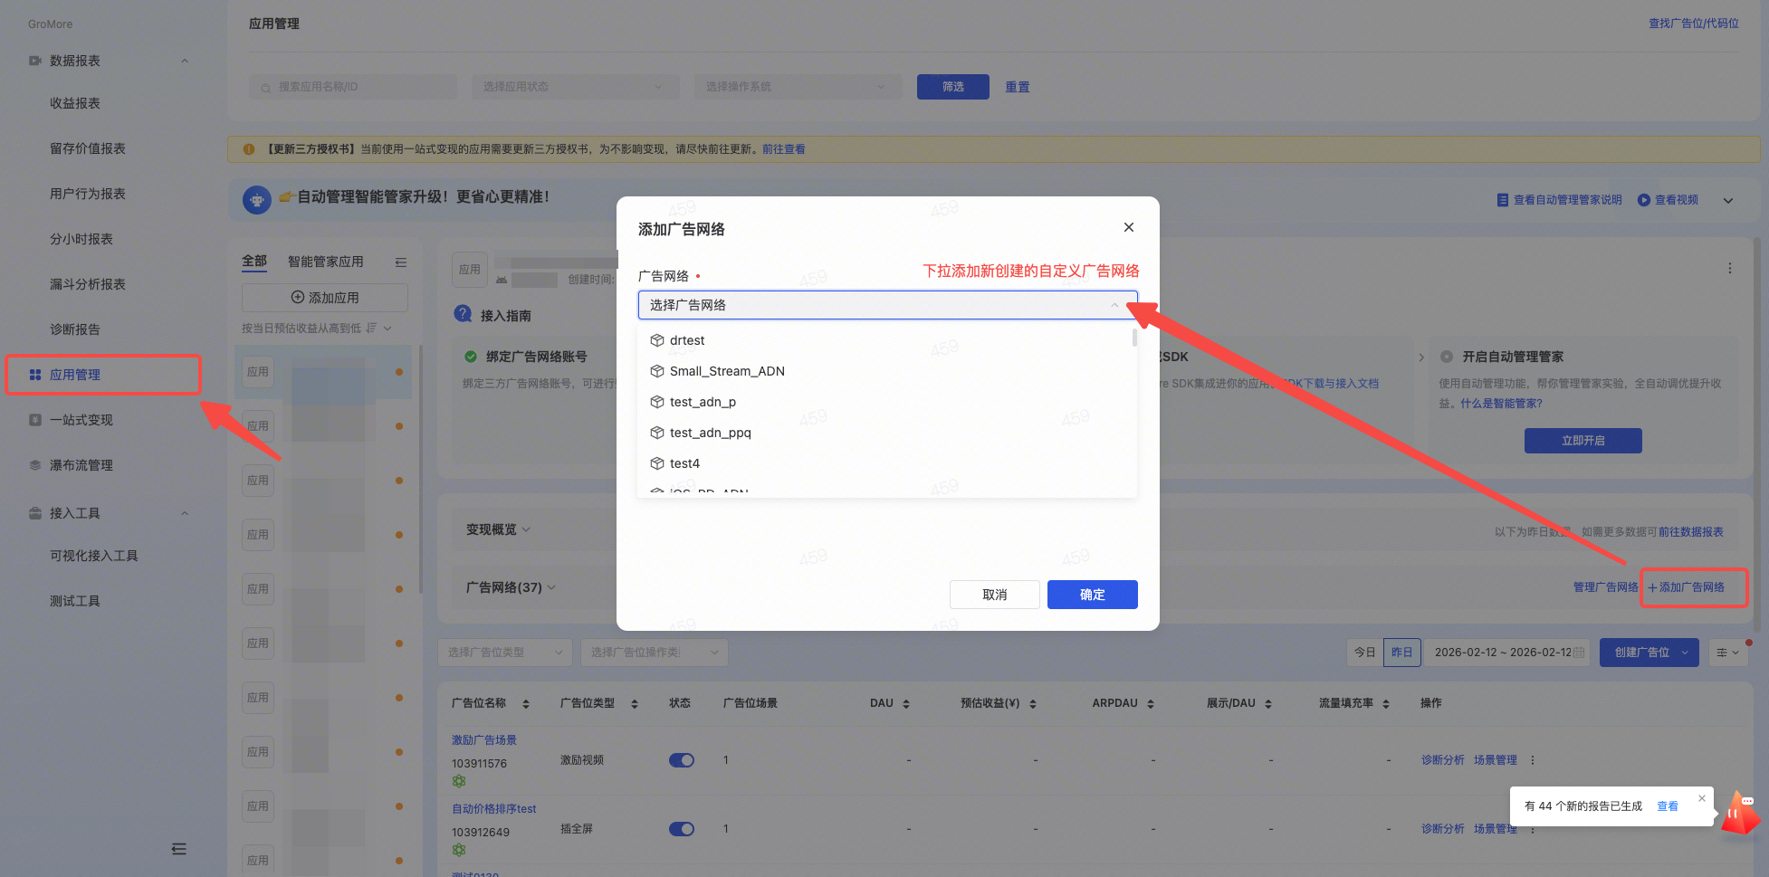Click the red floating assistant icon
The width and height of the screenshot is (1769, 877).
click(1739, 812)
